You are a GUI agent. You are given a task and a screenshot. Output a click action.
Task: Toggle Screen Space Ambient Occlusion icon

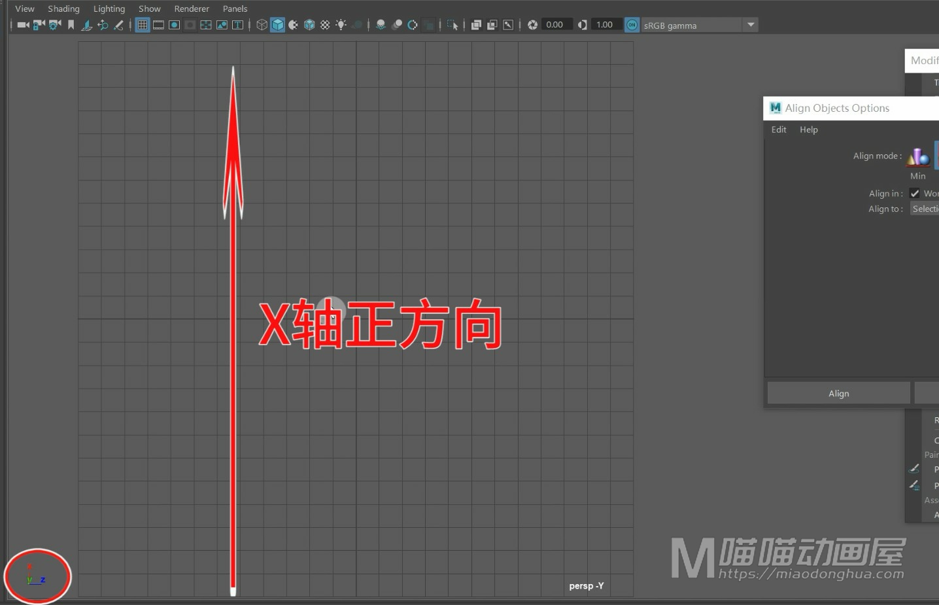(381, 25)
